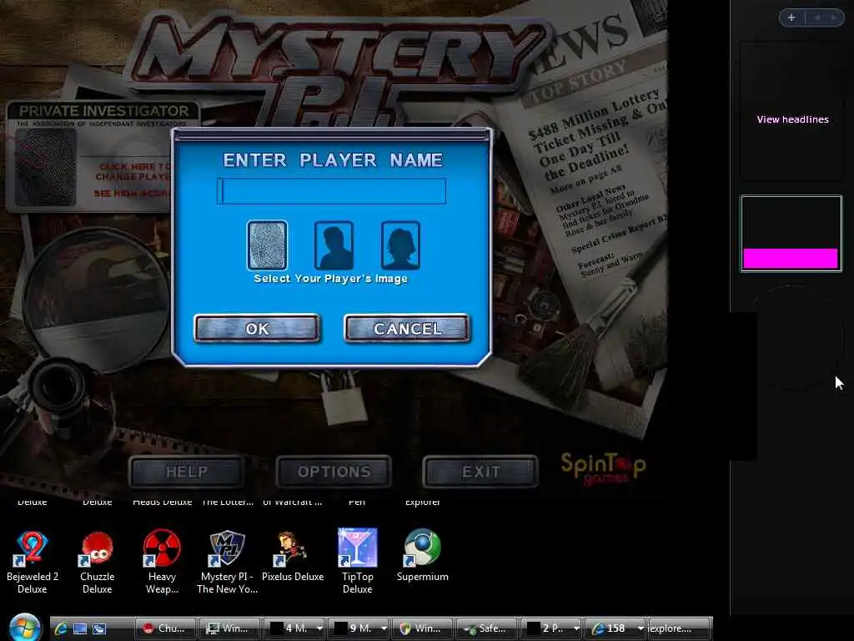Viewport: 854px width, 641px height.
Task: Confirm player name with OK button
Action: 257,328
